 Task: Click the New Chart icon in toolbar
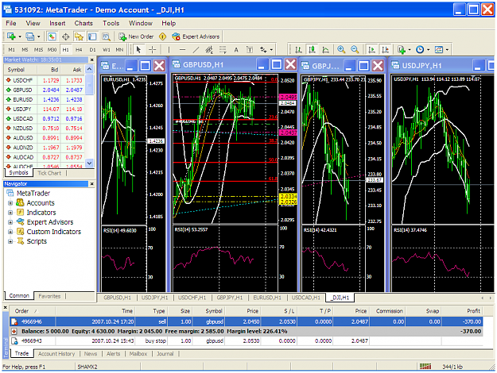(x=11, y=37)
